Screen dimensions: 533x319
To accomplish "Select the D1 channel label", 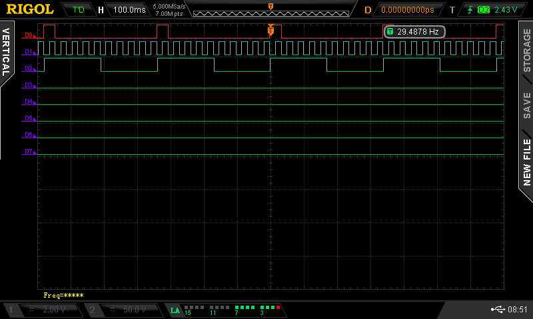I will point(29,52).
